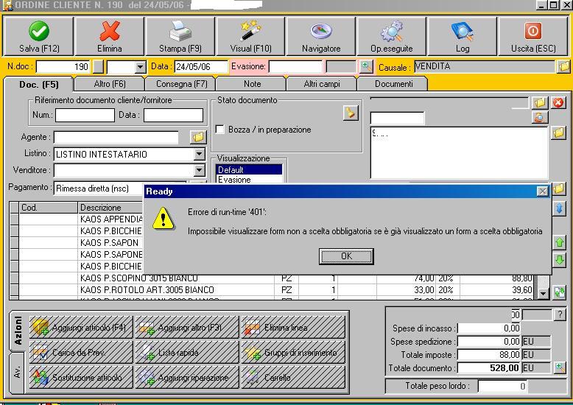Click icon next to Totale documento
This screenshot has height=405, width=573.
click(x=560, y=367)
